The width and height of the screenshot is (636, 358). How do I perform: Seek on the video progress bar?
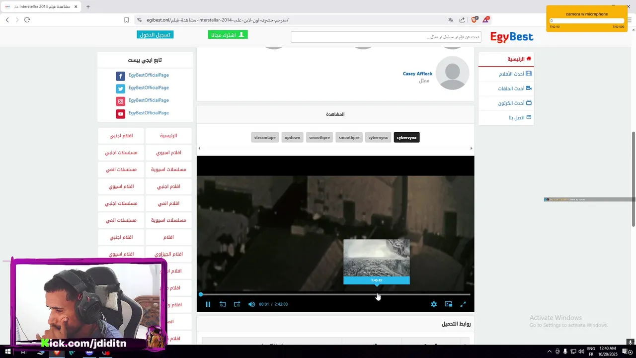335,294
